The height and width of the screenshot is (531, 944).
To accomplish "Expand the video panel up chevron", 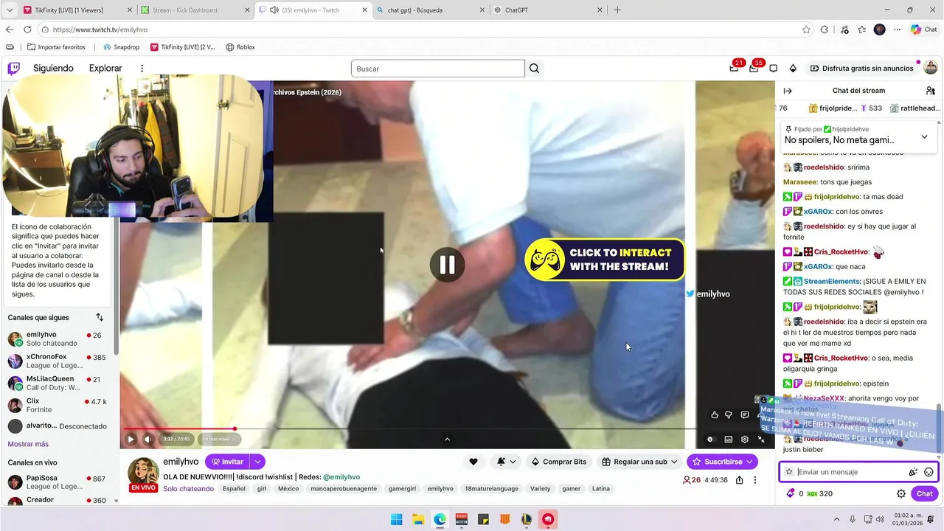I will 447,440.
